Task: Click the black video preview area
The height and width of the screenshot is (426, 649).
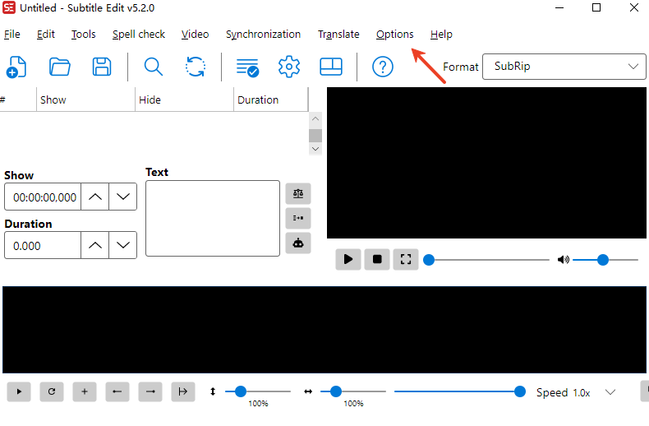Action: tap(486, 163)
